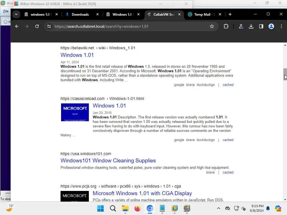Click the page vertical scrollbar thumb
287x215 pixels.
click(285, 74)
